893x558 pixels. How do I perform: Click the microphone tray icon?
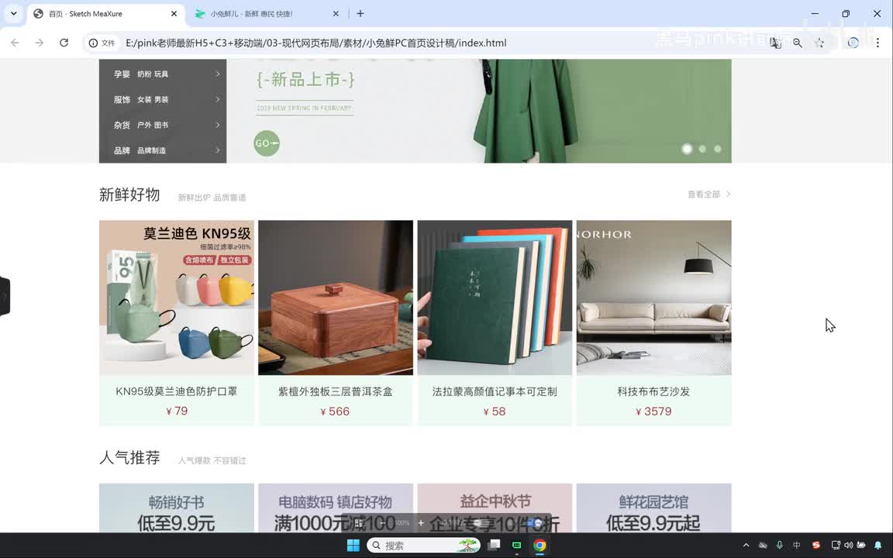tap(780, 546)
